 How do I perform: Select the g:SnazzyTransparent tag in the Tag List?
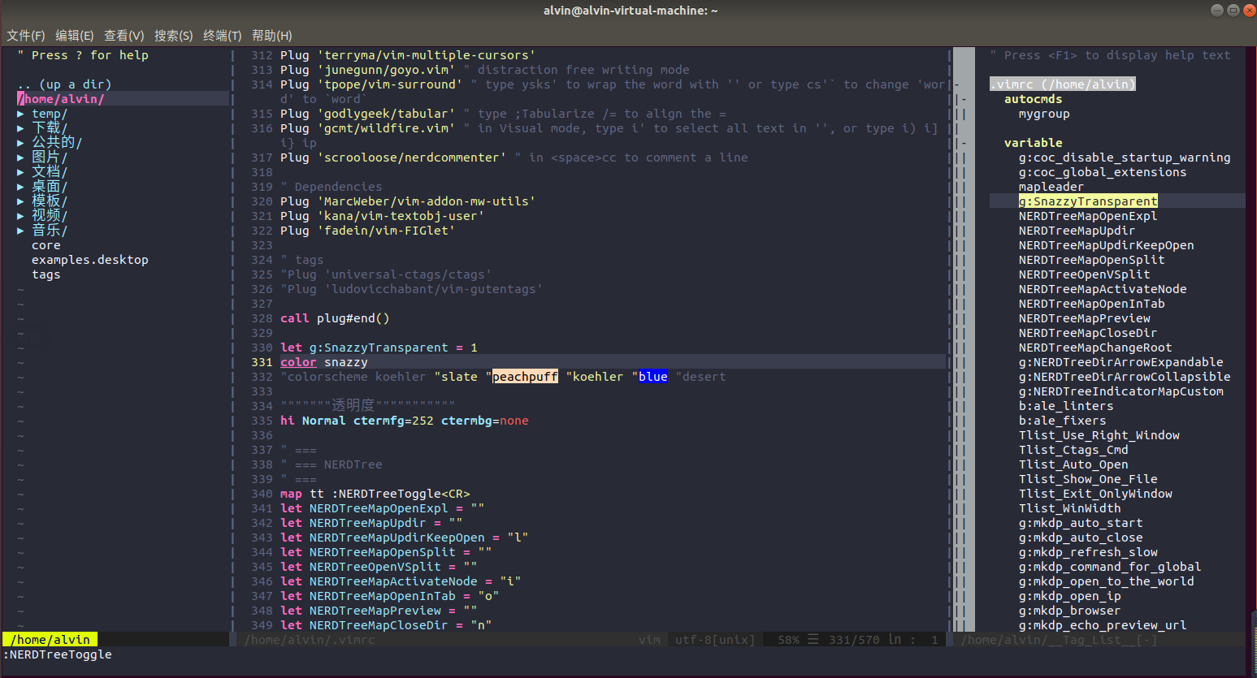[x=1089, y=201]
